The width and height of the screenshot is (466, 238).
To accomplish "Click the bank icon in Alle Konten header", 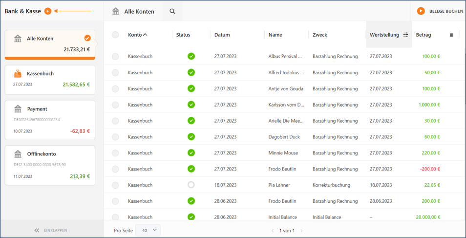I will coord(116,12).
